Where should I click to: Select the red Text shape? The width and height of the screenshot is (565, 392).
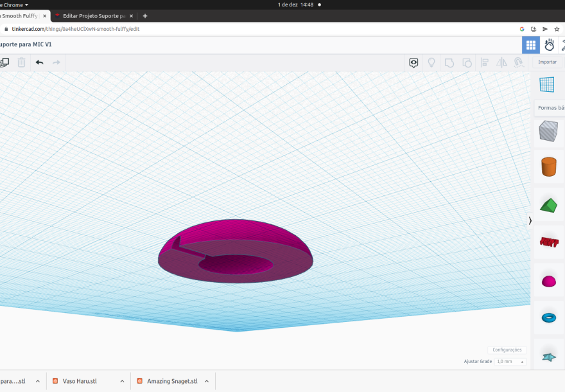point(549,242)
